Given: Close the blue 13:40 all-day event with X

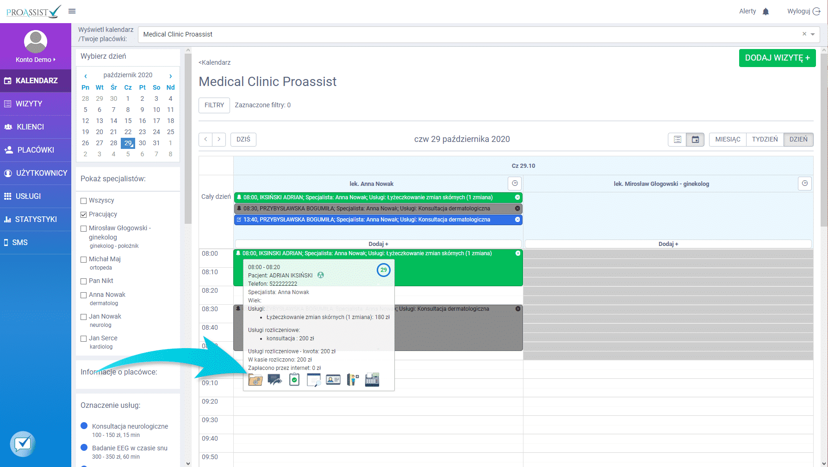Looking at the screenshot, I should coord(517,220).
